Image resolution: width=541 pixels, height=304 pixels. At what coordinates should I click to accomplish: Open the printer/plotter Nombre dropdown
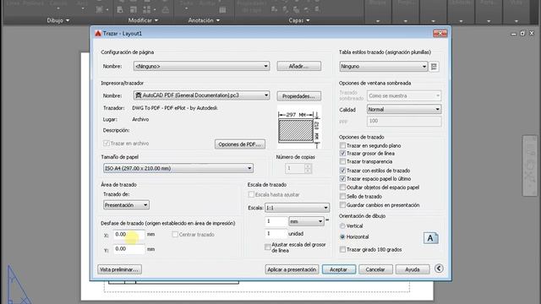(x=201, y=95)
